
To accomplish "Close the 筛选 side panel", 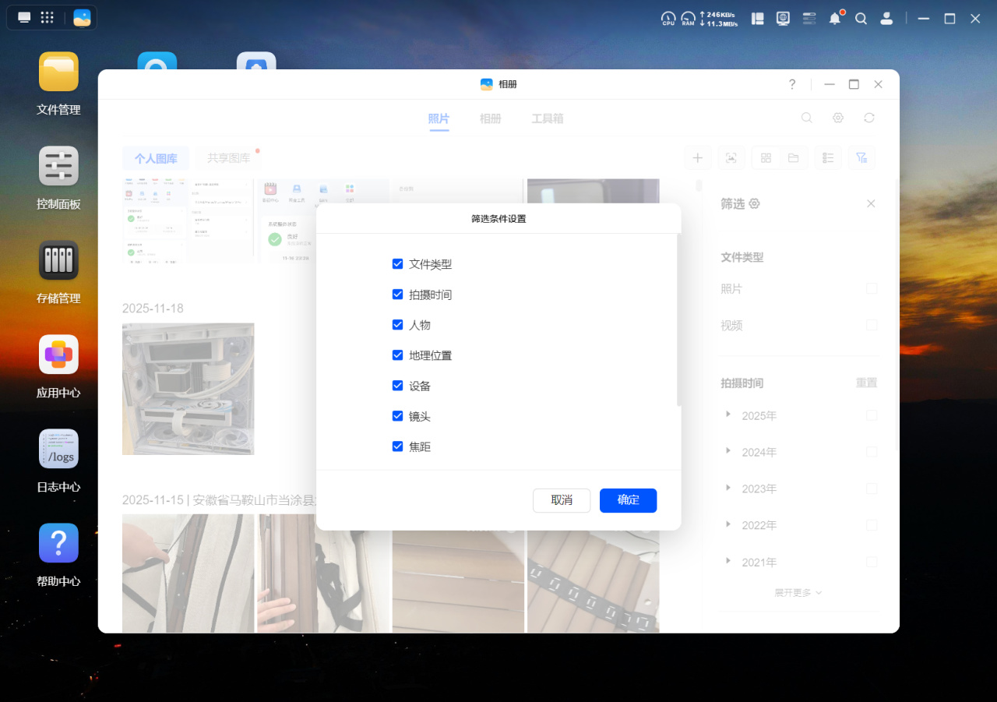I will click(x=871, y=203).
